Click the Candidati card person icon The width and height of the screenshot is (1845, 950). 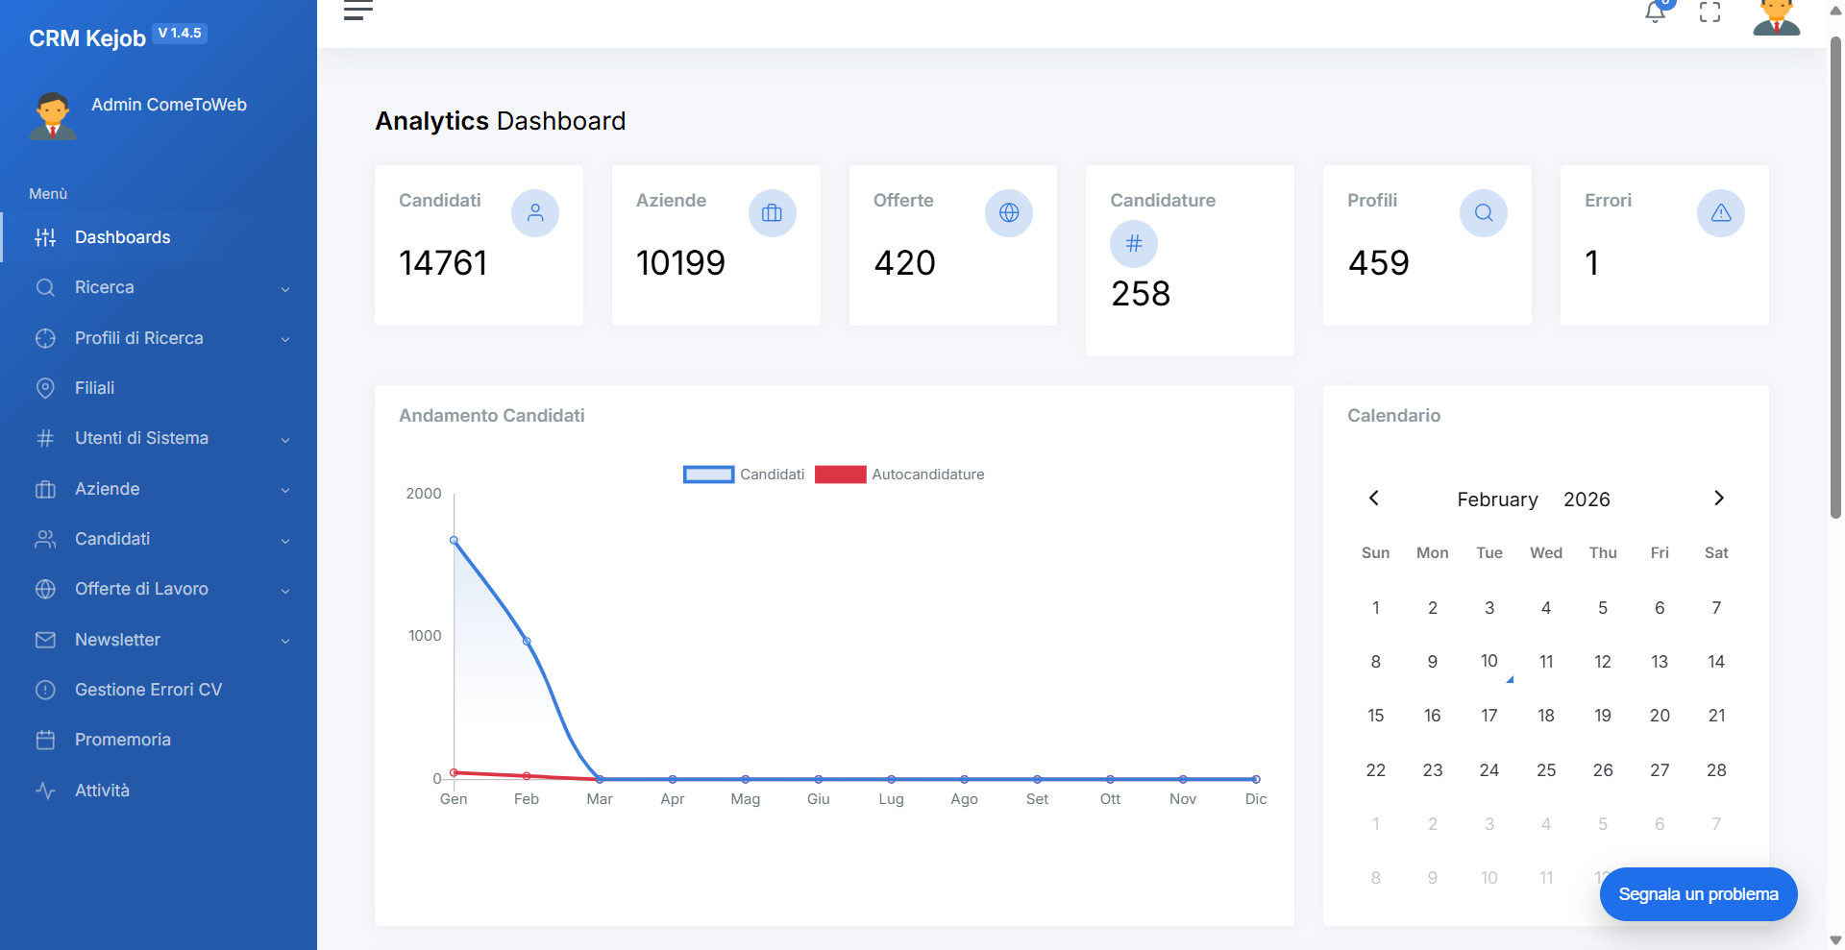point(535,213)
